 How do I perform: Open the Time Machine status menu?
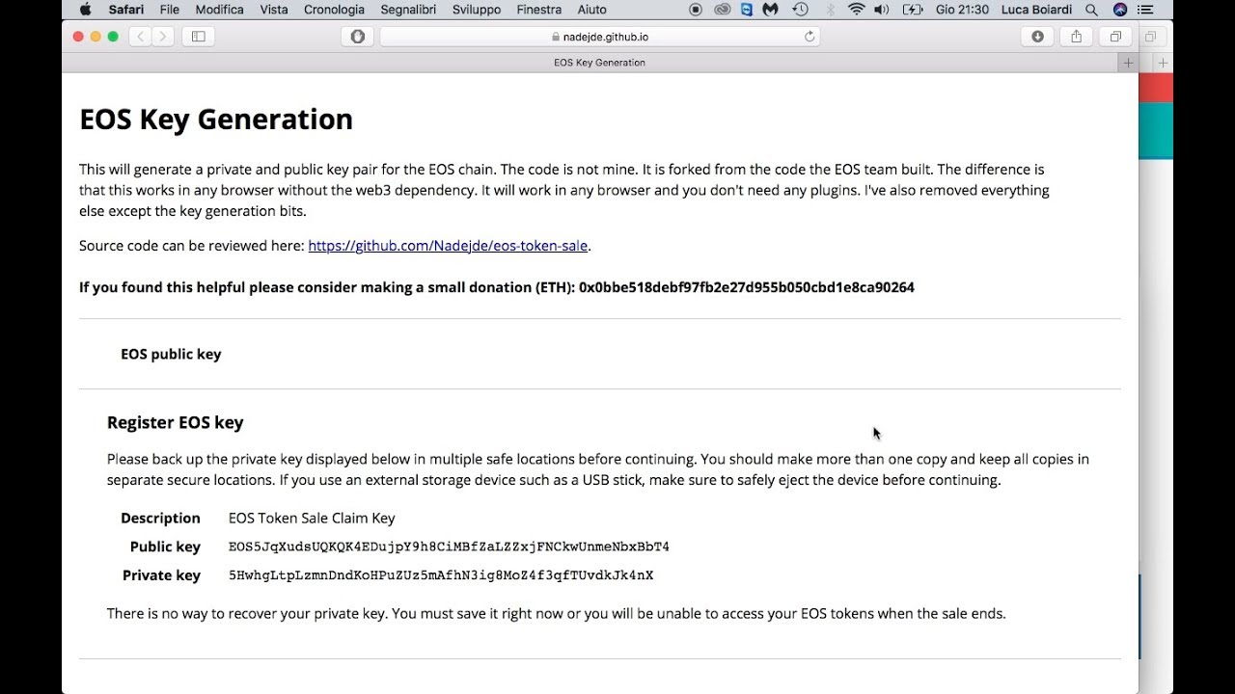point(800,10)
